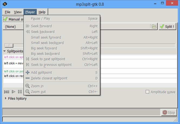This screenshot has height=124, width=180.
Task: Click the Seek backward double-arrow icon
Action: [28, 32]
